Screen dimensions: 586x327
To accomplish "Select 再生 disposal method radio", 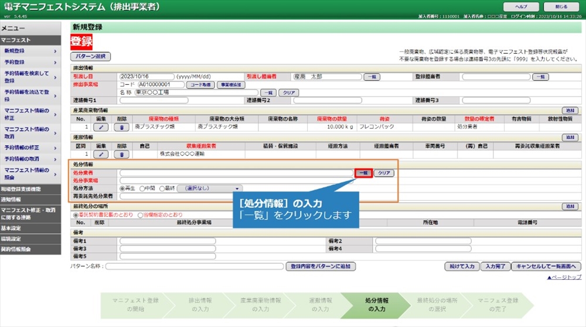I will [x=122, y=189].
